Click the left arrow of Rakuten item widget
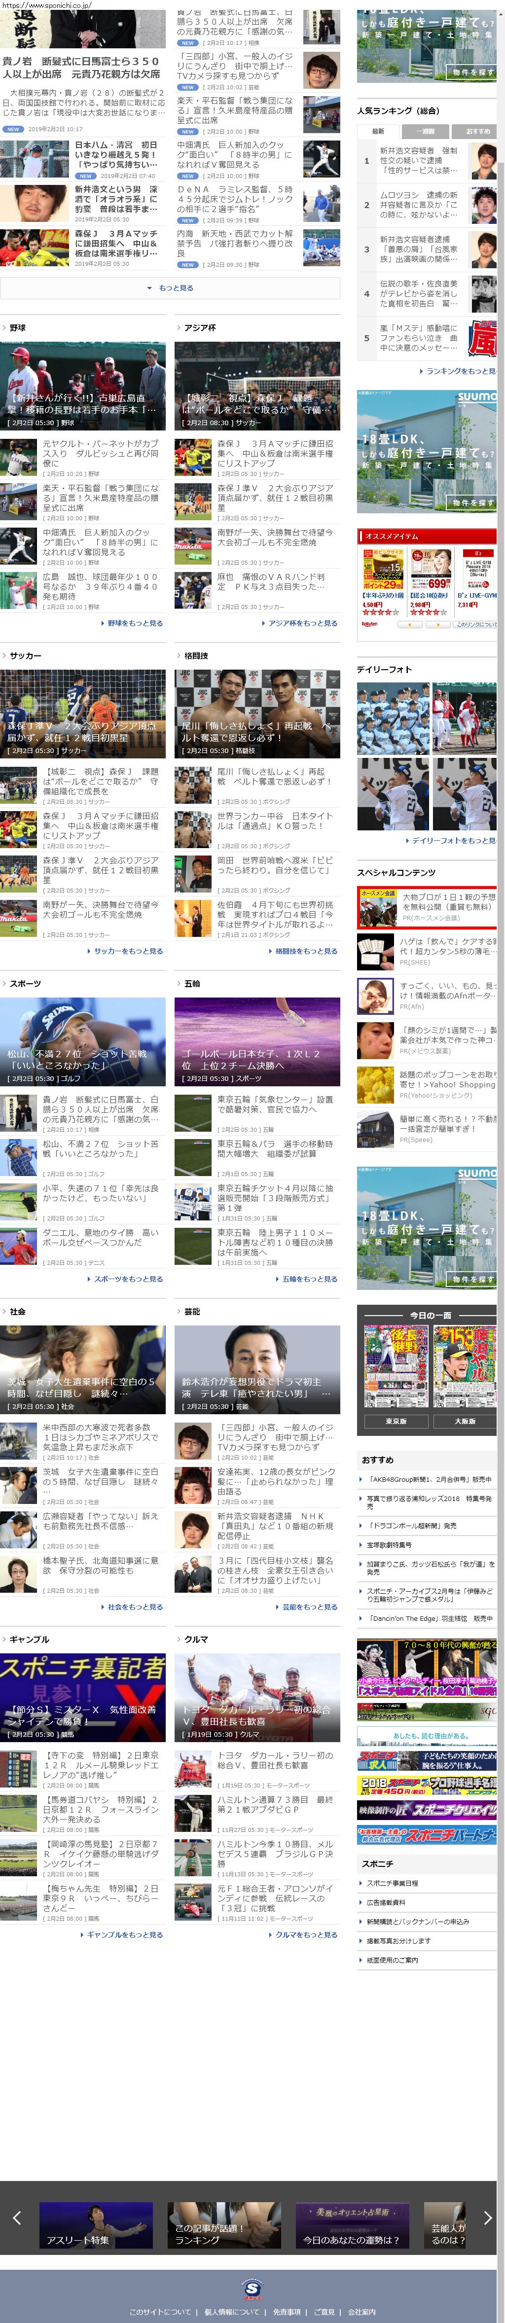 click(x=410, y=623)
